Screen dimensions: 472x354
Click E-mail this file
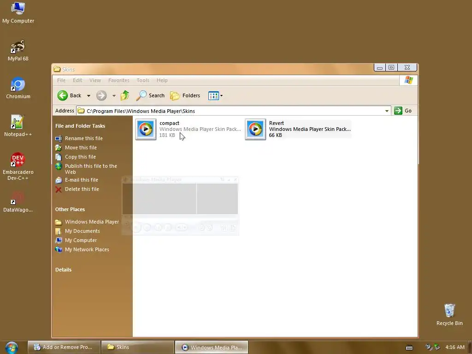pos(82,180)
